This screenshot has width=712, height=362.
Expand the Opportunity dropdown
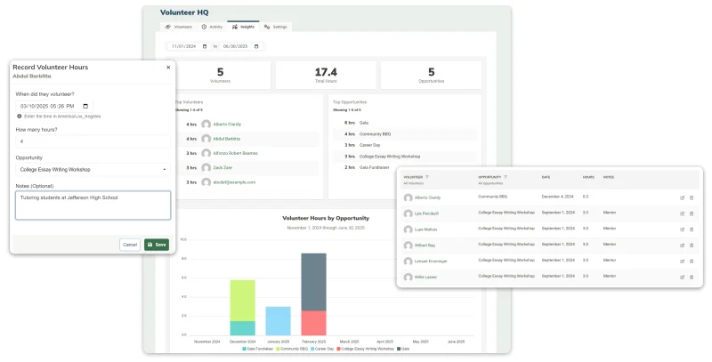[x=93, y=170]
